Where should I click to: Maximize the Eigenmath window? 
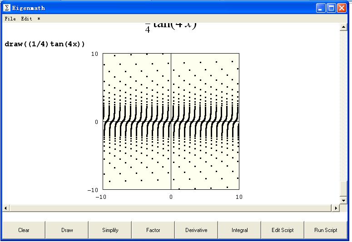click(x=331, y=8)
